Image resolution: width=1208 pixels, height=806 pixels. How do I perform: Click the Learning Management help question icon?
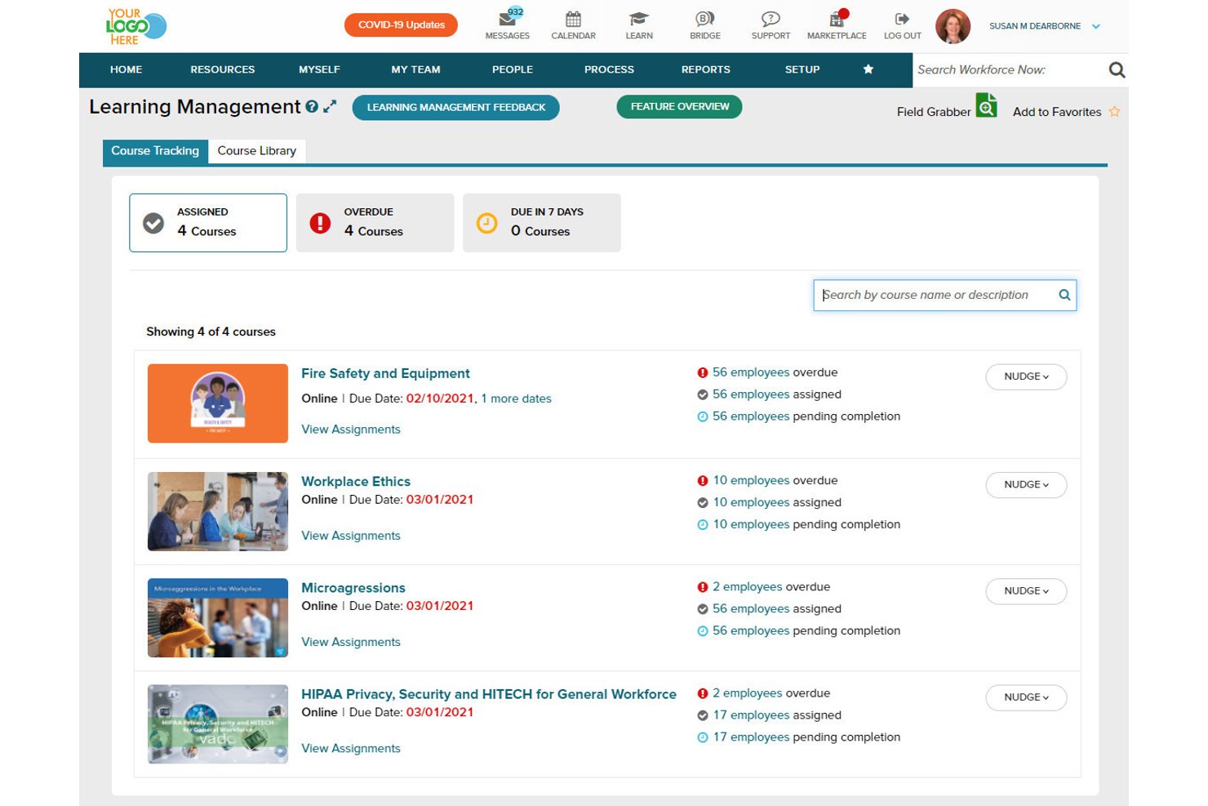(x=312, y=107)
